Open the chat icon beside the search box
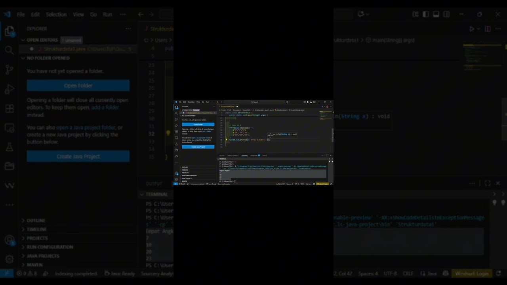The image size is (507, 285). (x=288, y=102)
